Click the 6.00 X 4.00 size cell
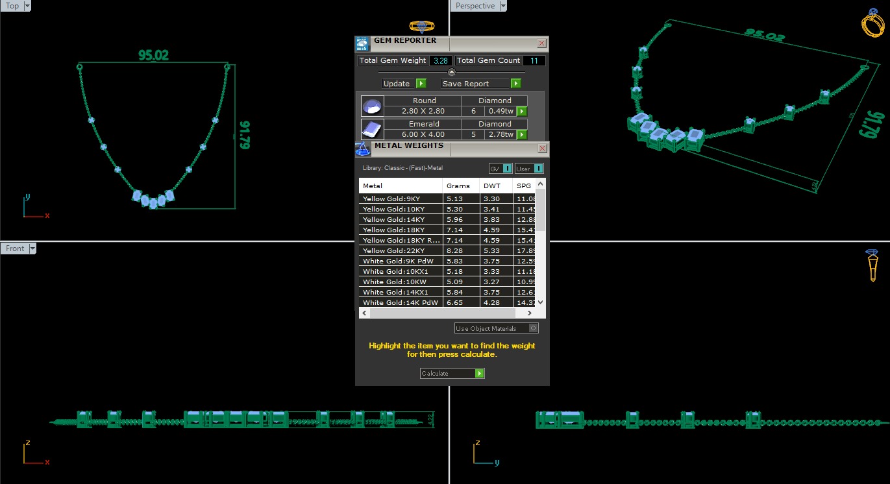Image resolution: width=890 pixels, height=484 pixels. [x=423, y=135]
